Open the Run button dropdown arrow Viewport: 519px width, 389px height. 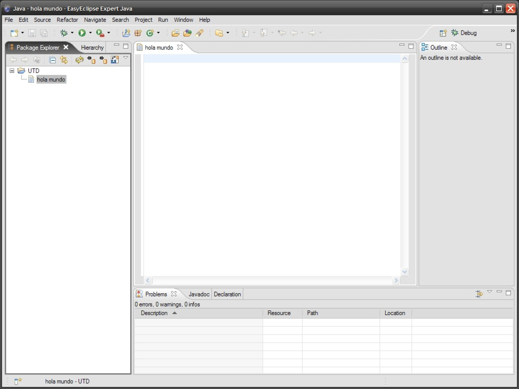[x=89, y=33]
